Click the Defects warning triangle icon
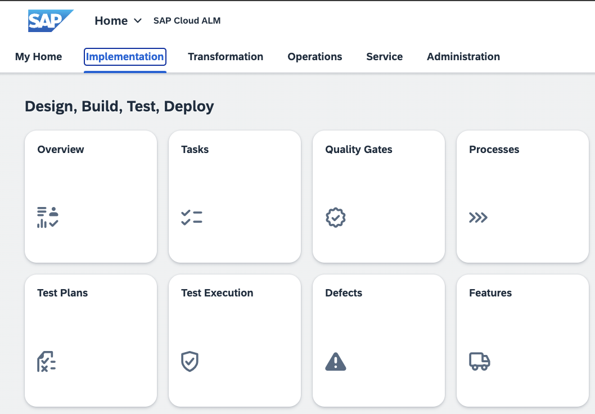 pyautogui.click(x=336, y=361)
